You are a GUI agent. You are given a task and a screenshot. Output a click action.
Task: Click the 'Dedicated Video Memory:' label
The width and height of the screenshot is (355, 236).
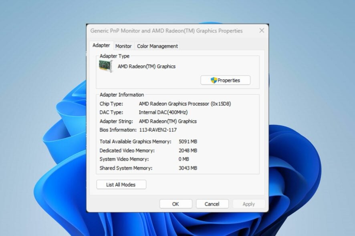[x=127, y=150]
